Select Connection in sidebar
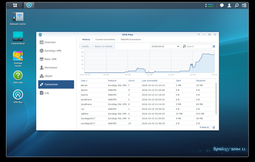The height and width of the screenshot is (162, 255). point(56,84)
